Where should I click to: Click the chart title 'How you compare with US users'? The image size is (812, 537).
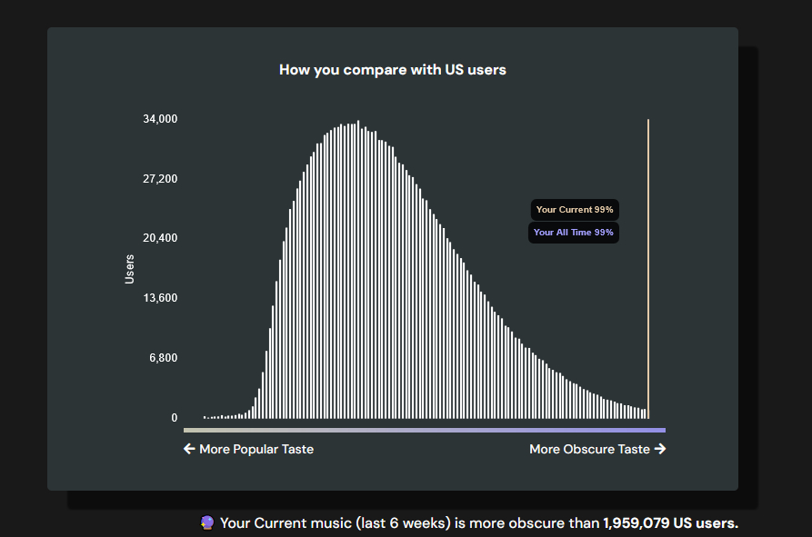tap(393, 70)
